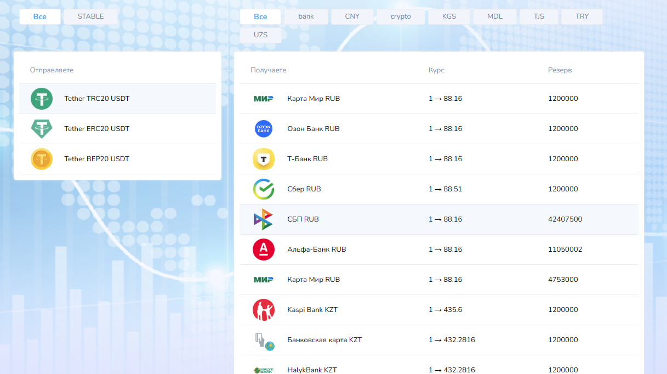This screenshot has height=374, width=667.
Task: Click the Сбер rate 1 → 88.51
Action: click(445, 189)
